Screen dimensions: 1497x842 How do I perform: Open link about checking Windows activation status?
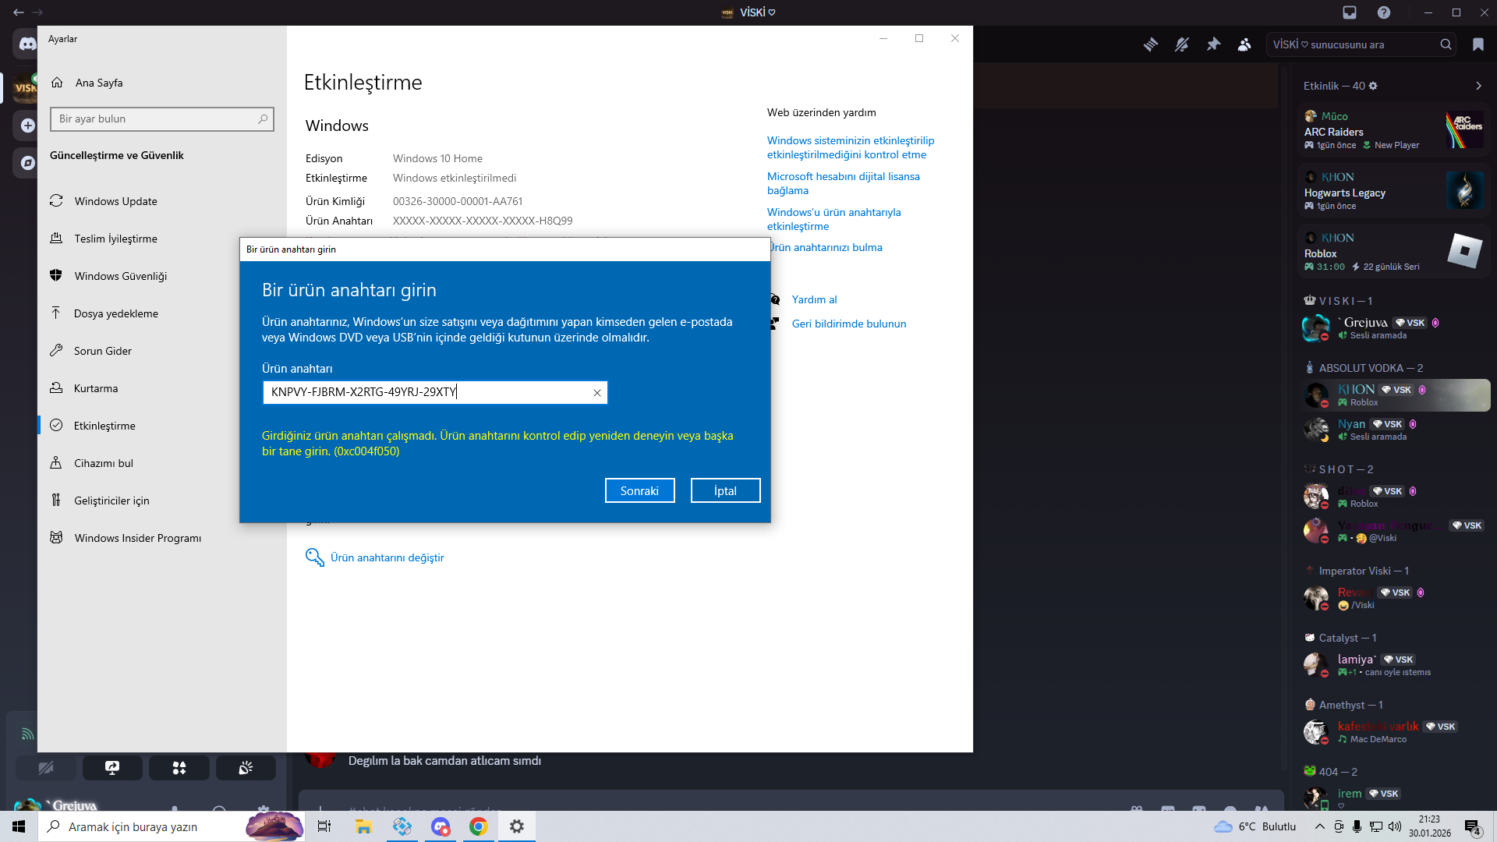[851, 147]
